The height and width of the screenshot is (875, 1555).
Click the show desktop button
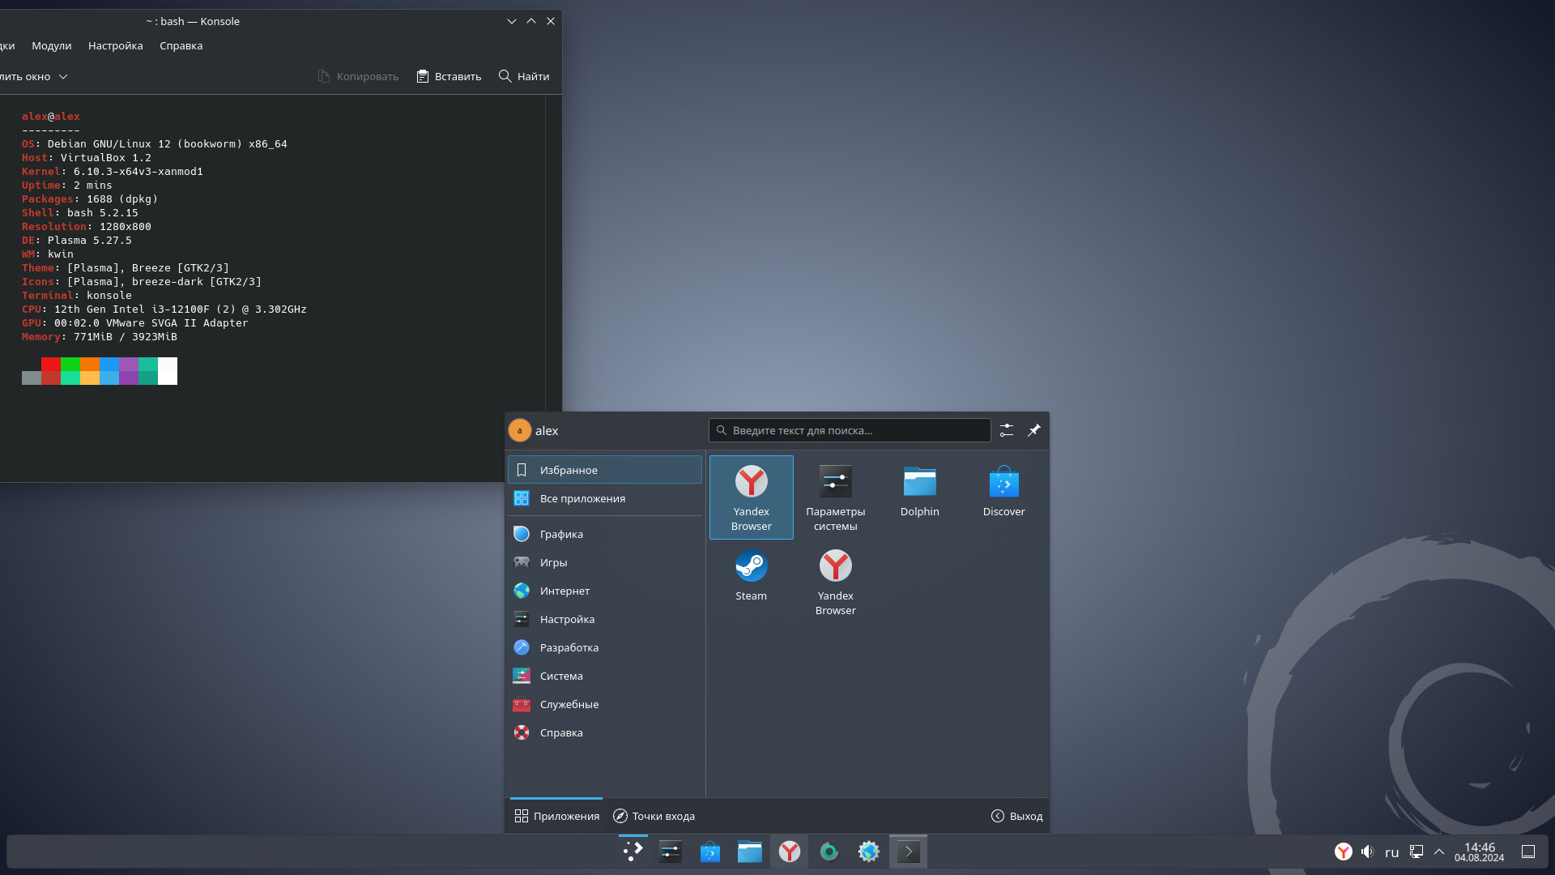(x=1528, y=852)
